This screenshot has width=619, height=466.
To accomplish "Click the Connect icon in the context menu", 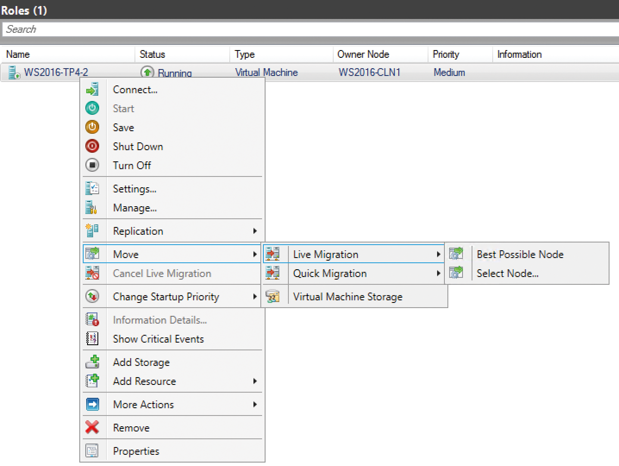I will [x=92, y=89].
